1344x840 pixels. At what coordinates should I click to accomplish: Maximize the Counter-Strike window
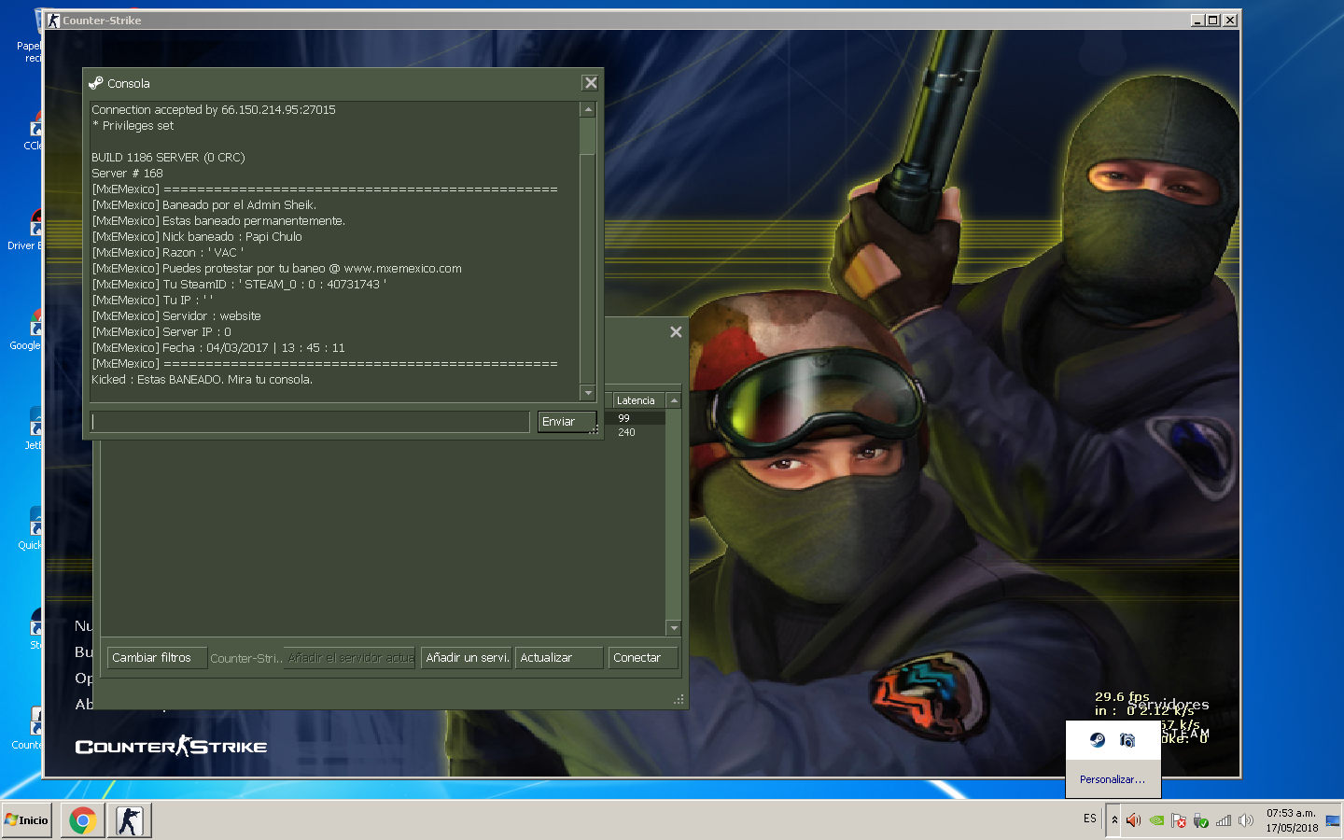point(1213,20)
